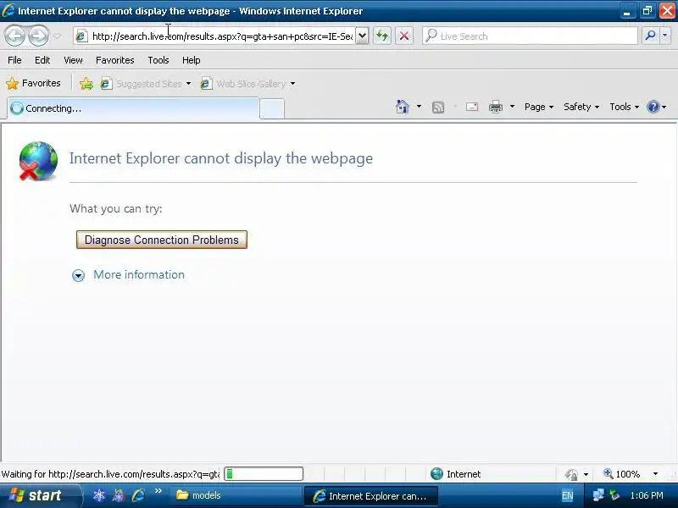The image size is (678, 508).
Task: Click the second quick launch icon
Action: 119,495
